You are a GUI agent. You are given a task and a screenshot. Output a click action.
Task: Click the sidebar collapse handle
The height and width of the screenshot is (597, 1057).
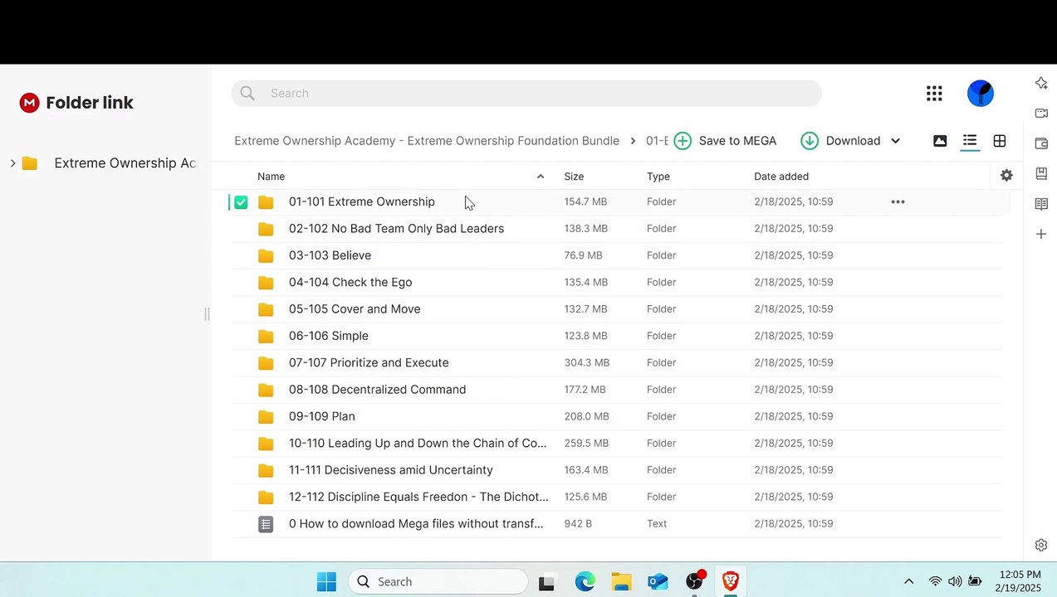pyautogui.click(x=207, y=314)
